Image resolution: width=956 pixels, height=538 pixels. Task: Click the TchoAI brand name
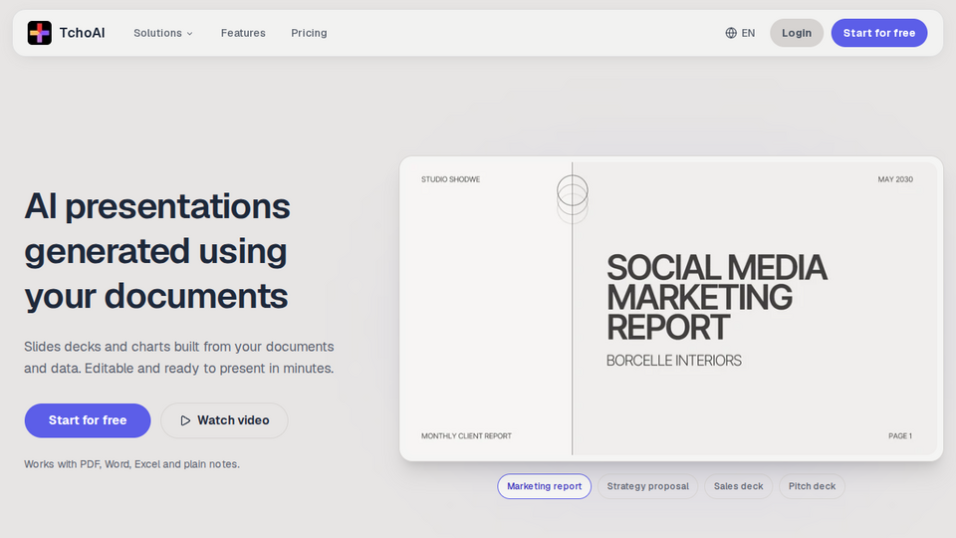click(82, 33)
